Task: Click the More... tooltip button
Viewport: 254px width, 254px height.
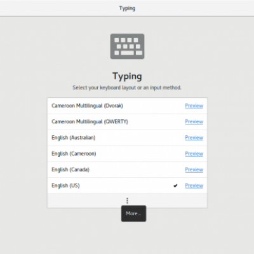Action: (x=133, y=213)
